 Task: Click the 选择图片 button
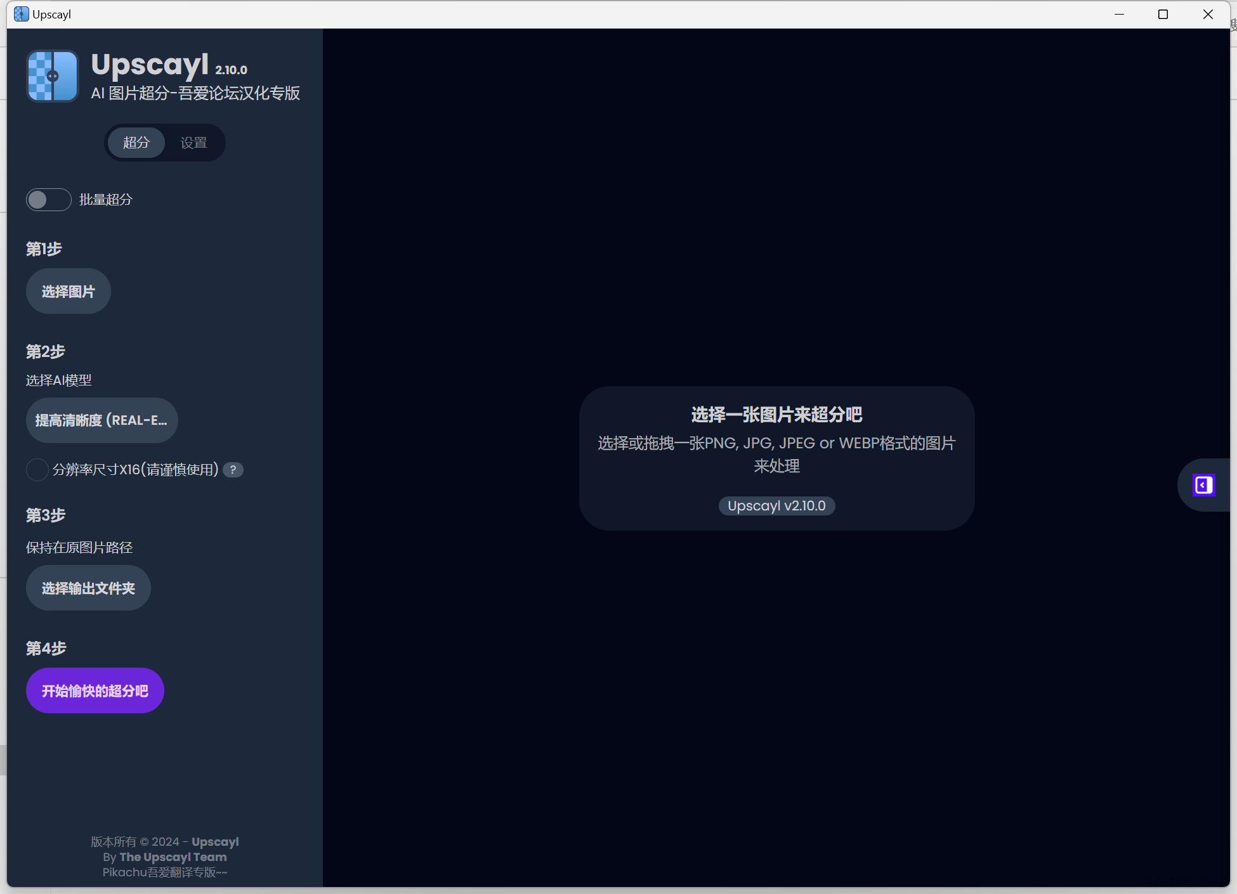pyautogui.click(x=69, y=292)
